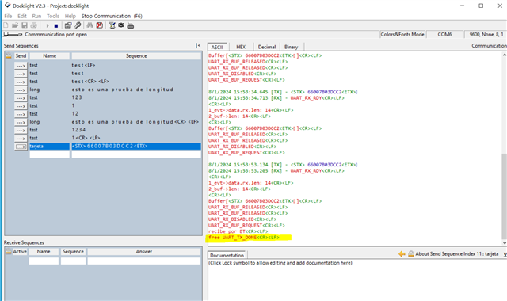Click the Print toolbar icon
Image resolution: width=507 pixels, height=301 pixels.
point(33,25)
